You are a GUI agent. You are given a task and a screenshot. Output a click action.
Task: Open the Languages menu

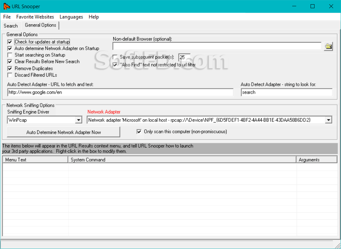pyautogui.click(x=71, y=17)
